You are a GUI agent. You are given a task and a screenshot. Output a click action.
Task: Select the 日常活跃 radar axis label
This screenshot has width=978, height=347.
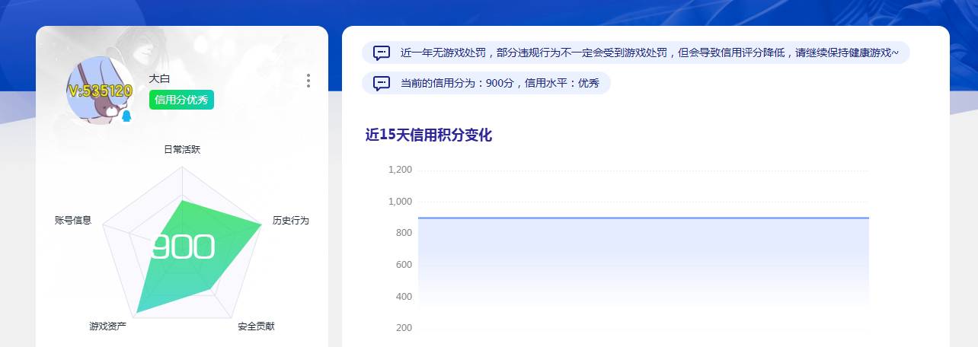tap(182, 150)
